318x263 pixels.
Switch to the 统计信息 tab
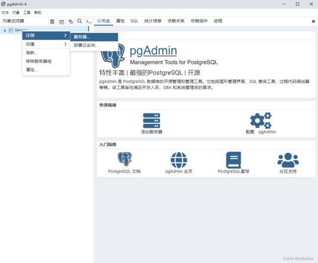(x=153, y=21)
